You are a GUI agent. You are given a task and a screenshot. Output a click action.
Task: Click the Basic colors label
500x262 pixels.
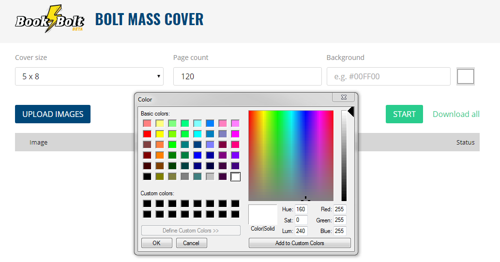tap(155, 114)
